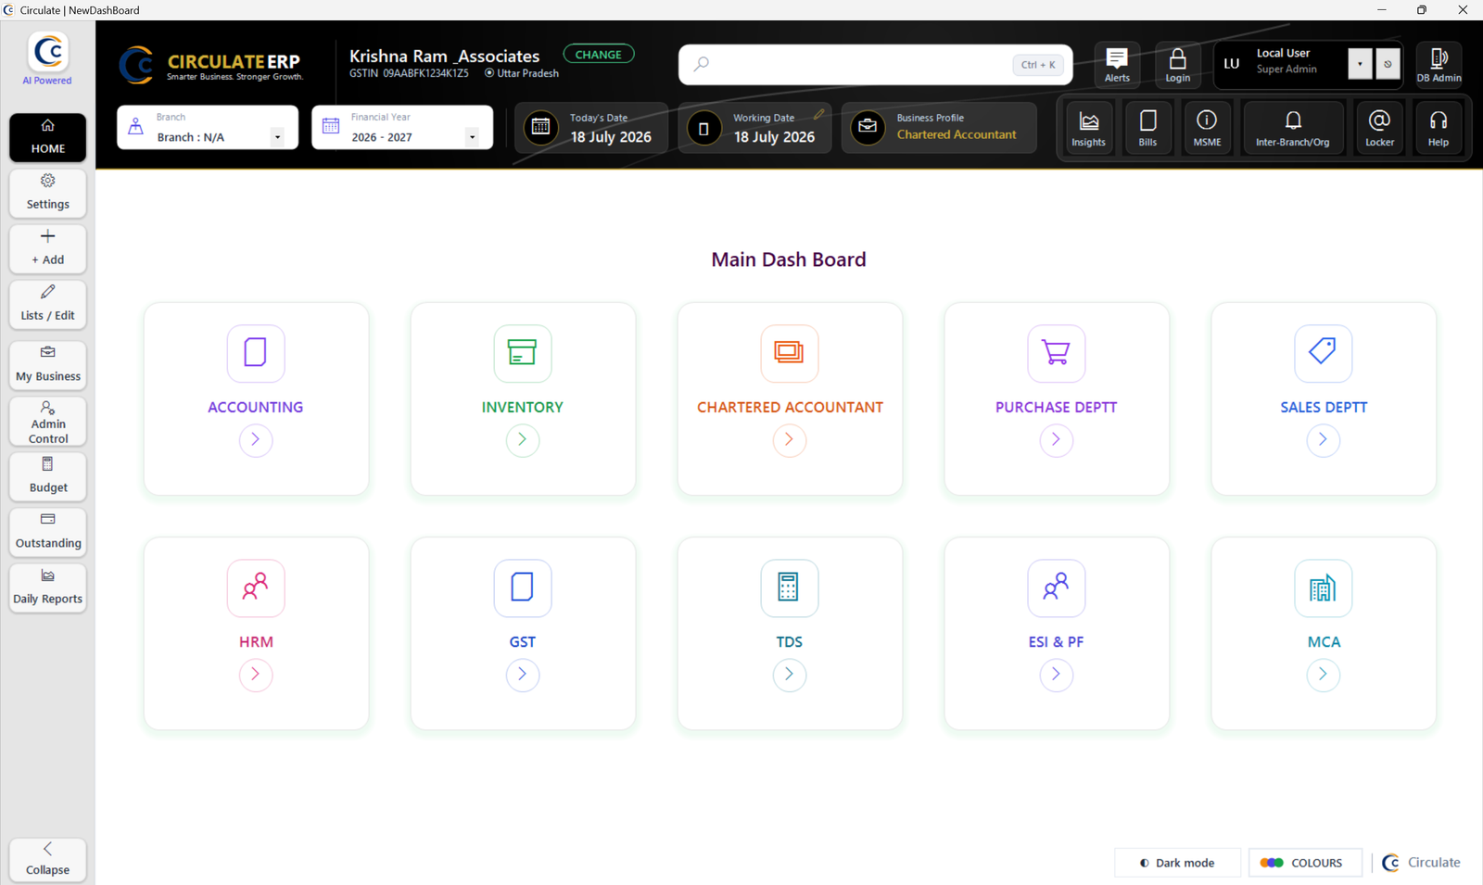This screenshot has height=885, width=1483.
Task: Click the LU user avatar
Action: click(x=1232, y=64)
